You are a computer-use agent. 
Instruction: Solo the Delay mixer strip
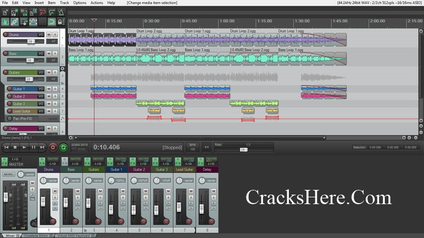(214, 197)
